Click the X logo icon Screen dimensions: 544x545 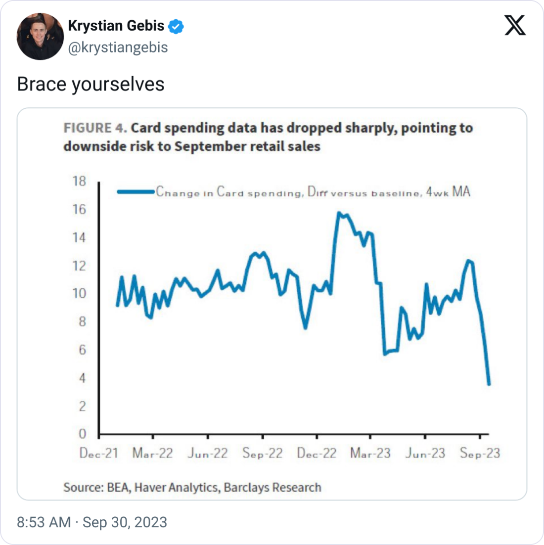[x=515, y=25]
